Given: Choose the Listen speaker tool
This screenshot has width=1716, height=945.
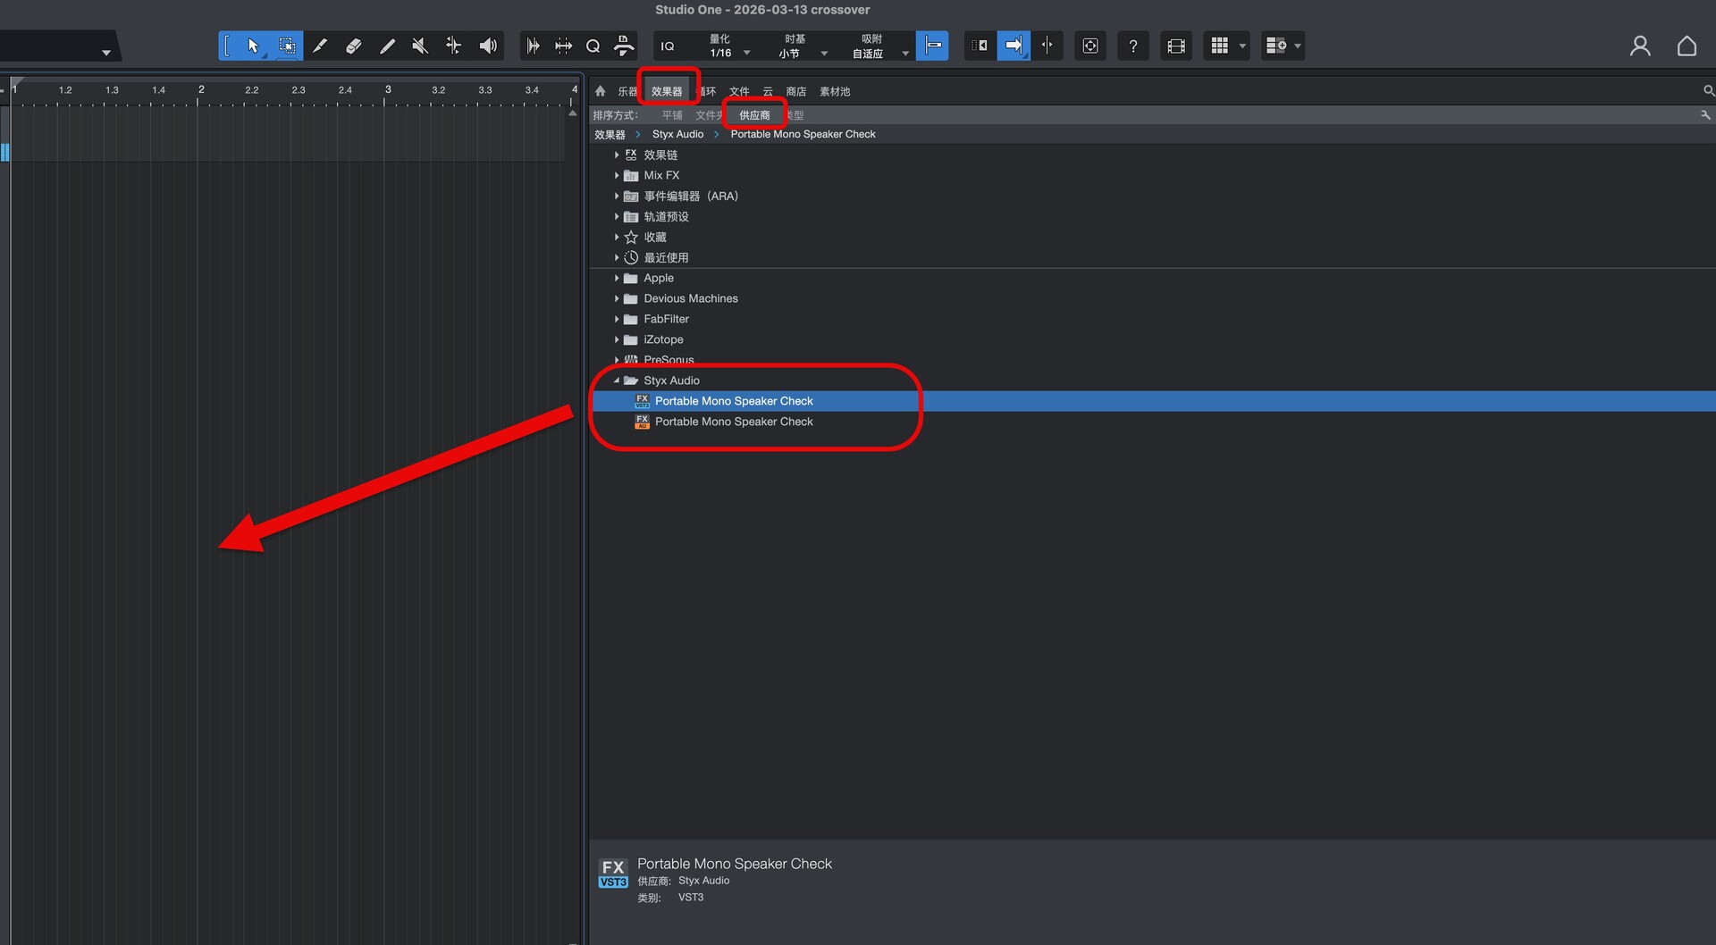Looking at the screenshot, I should [488, 46].
